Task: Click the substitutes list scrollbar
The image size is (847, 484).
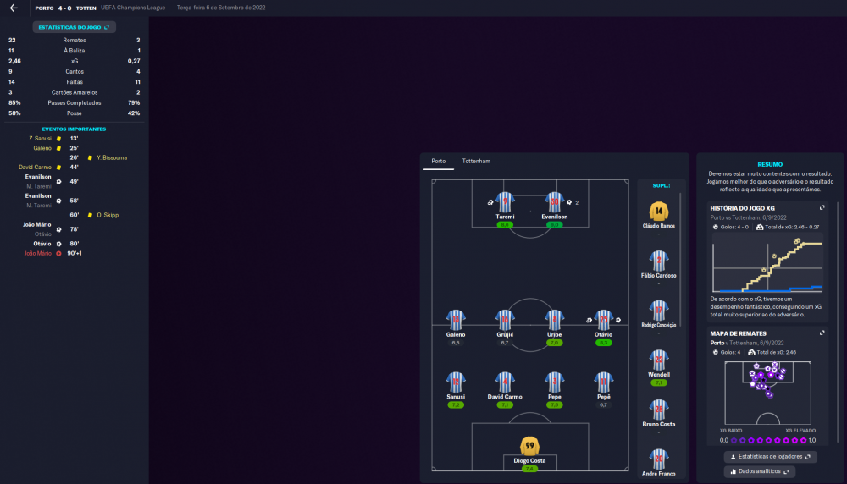Action: pyautogui.click(x=680, y=260)
